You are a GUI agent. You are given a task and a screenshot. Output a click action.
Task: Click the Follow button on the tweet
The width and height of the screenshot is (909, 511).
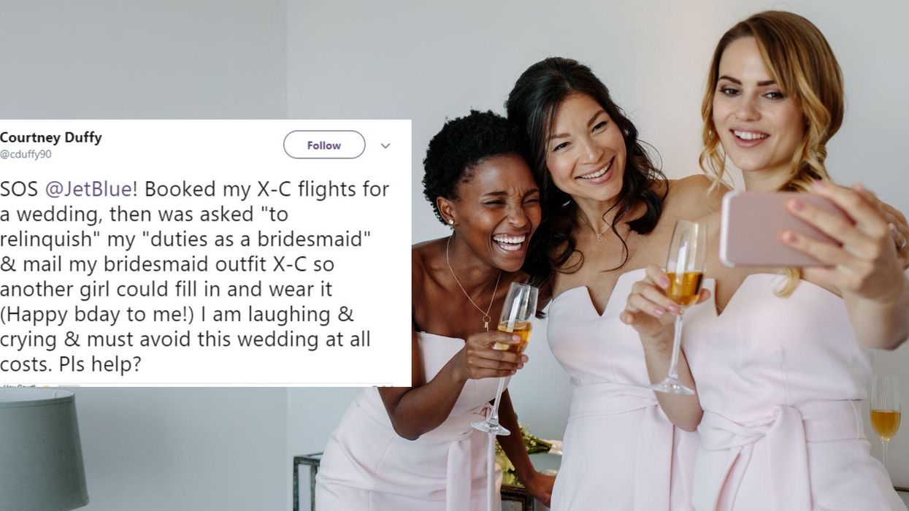pos(324,145)
